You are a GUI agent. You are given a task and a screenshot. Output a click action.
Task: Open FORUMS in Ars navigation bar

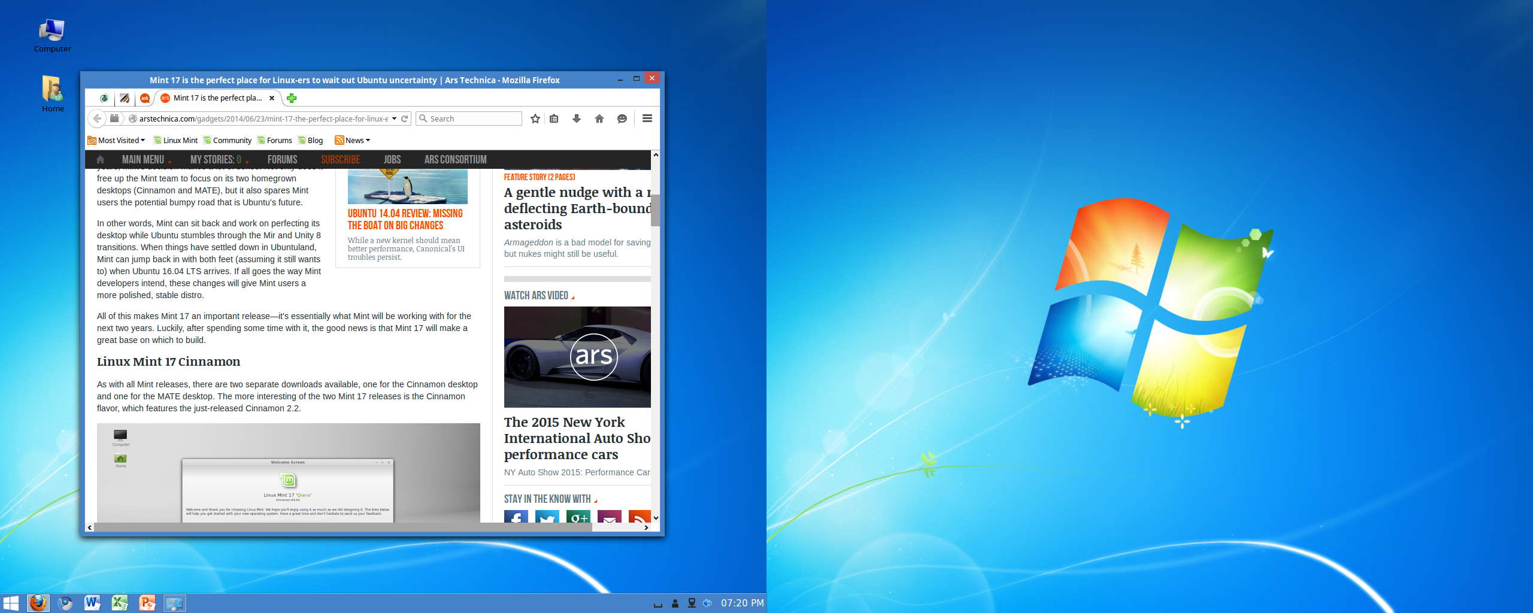(x=282, y=160)
